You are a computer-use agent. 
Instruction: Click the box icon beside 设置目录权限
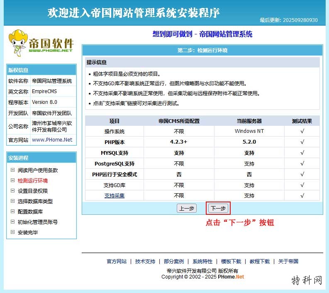coord(12,191)
